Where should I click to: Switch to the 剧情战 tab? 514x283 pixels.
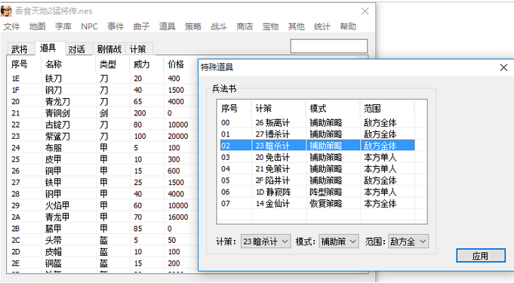pyautogui.click(x=109, y=49)
